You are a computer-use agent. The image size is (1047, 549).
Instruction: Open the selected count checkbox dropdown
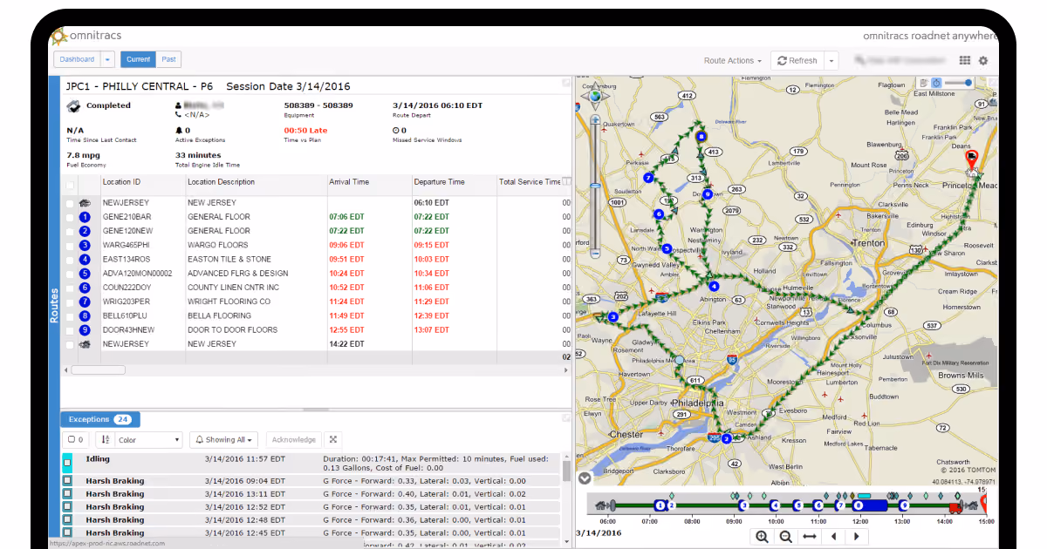pos(76,440)
